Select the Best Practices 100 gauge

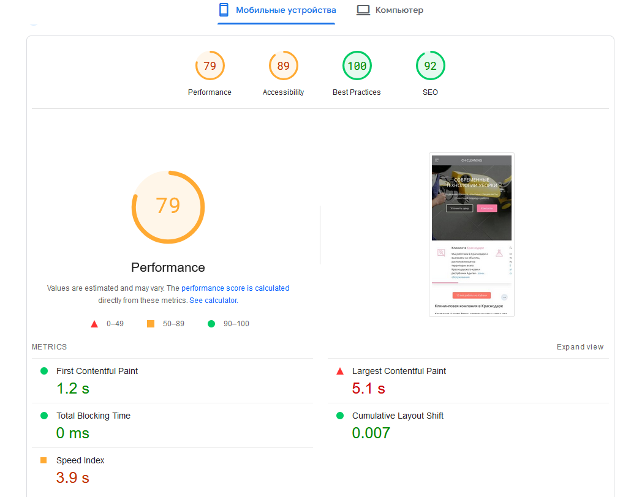[357, 73]
